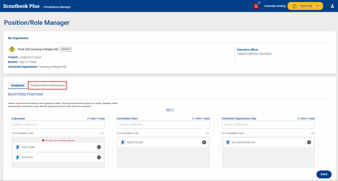This screenshot has width=338, height=181.
Task: Remove the Committee Chair member
Action: (204, 142)
